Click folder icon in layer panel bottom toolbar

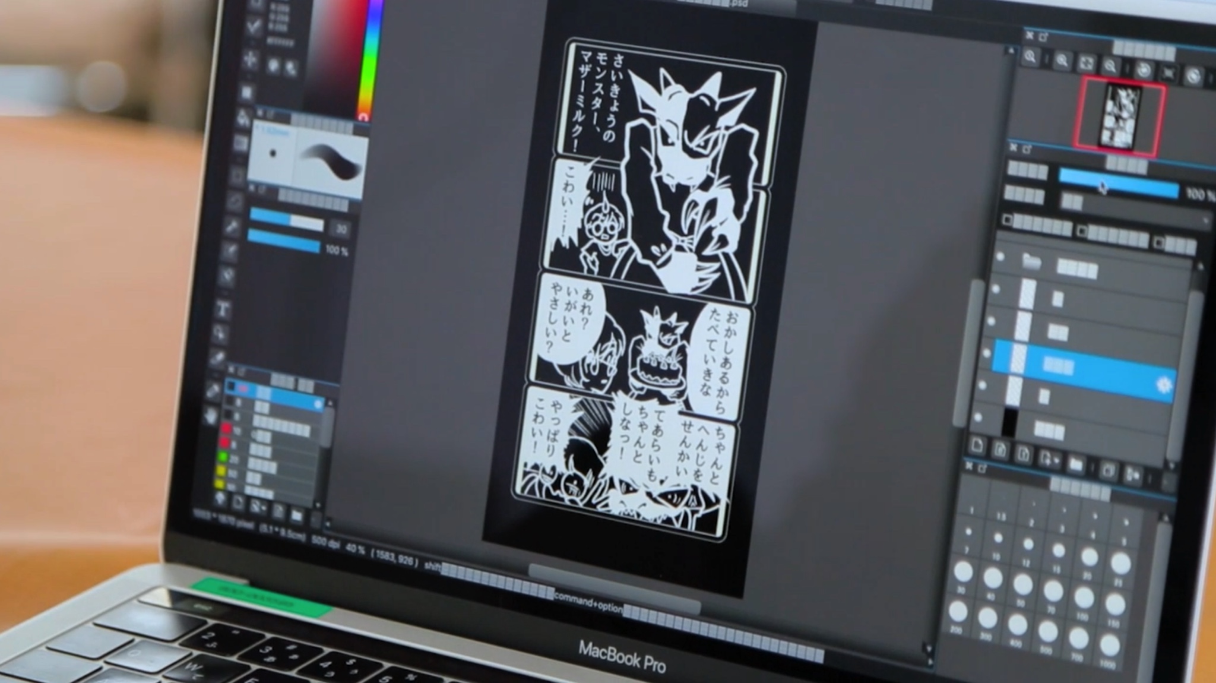click(1075, 464)
